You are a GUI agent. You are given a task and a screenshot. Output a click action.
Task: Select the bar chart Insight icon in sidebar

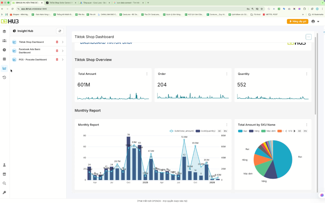4,68
